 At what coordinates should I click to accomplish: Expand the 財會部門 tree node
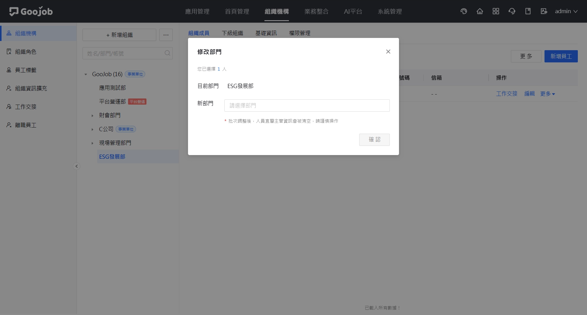[92, 116]
